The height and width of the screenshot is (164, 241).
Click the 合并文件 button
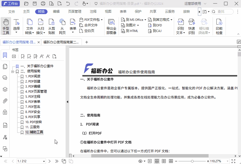click(91, 25)
